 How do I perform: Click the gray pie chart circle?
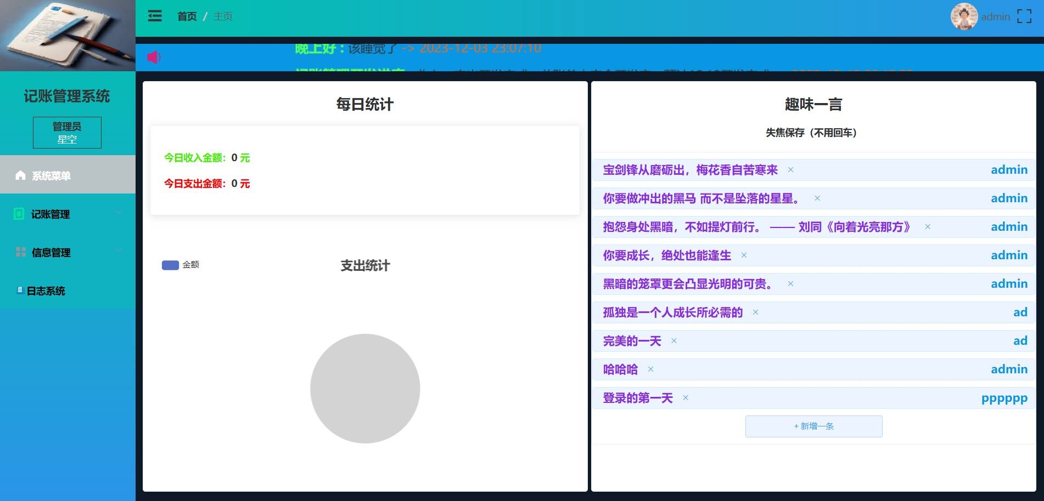tap(365, 389)
